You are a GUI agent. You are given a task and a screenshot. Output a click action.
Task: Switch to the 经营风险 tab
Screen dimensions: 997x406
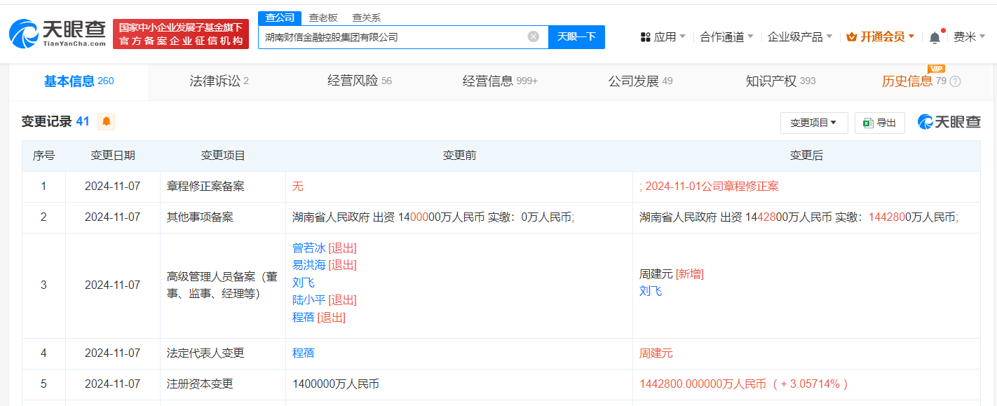(x=359, y=81)
